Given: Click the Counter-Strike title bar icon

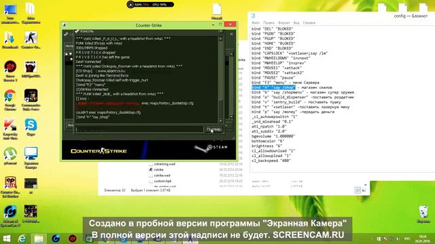Looking at the screenshot, I should [65, 25].
